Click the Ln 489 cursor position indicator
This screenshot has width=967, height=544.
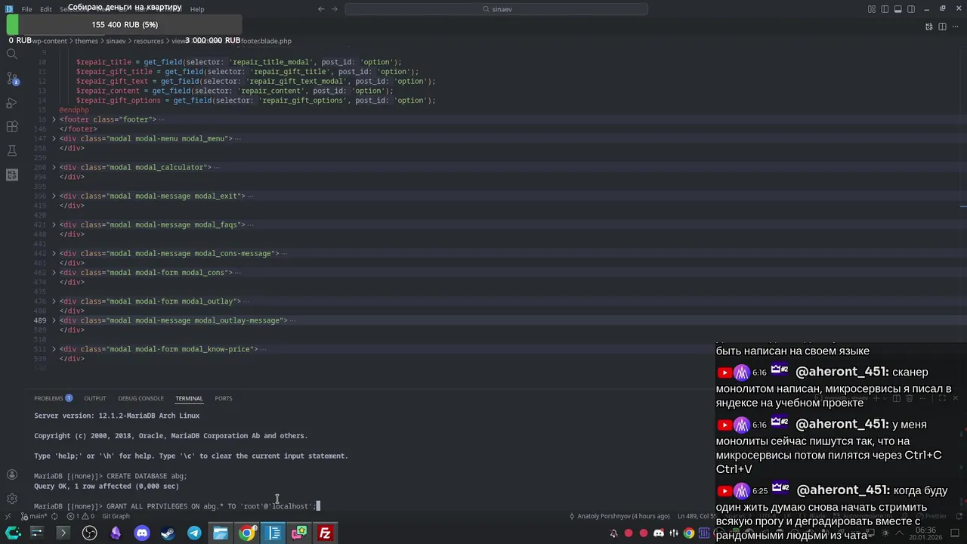(x=697, y=516)
